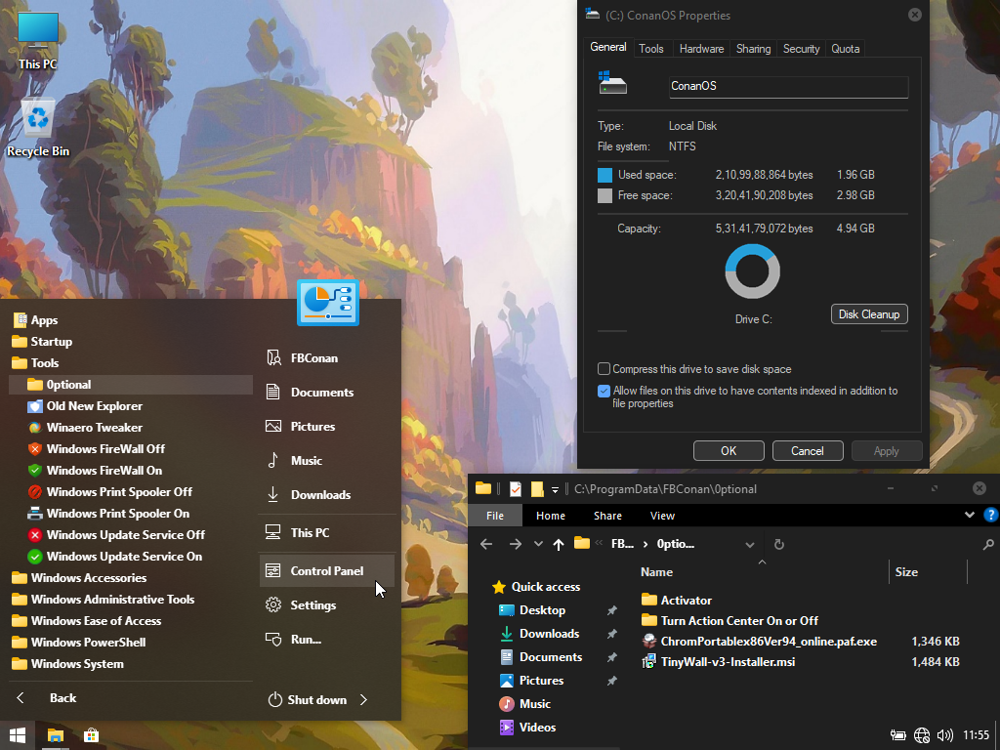Open the This PC desktop icon
Screen dimensions: 1000x750
coord(38,41)
